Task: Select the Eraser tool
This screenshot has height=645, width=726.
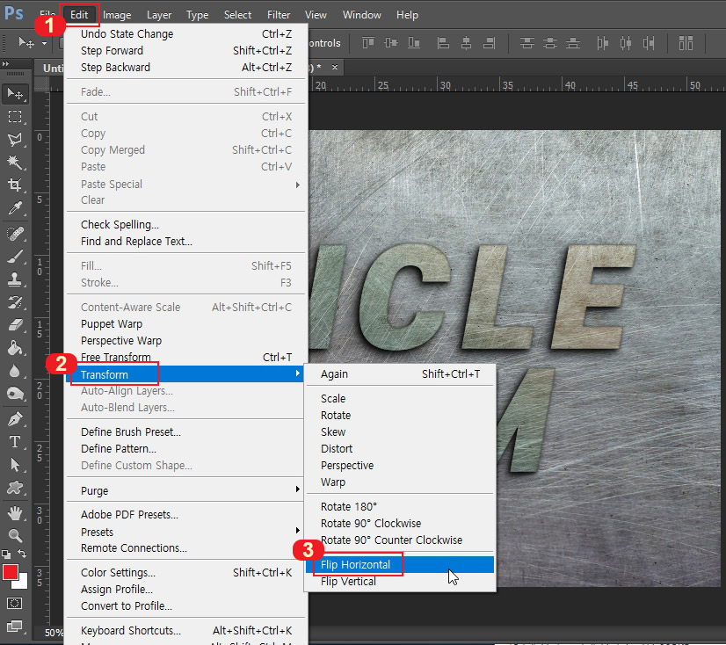Action: (15, 325)
